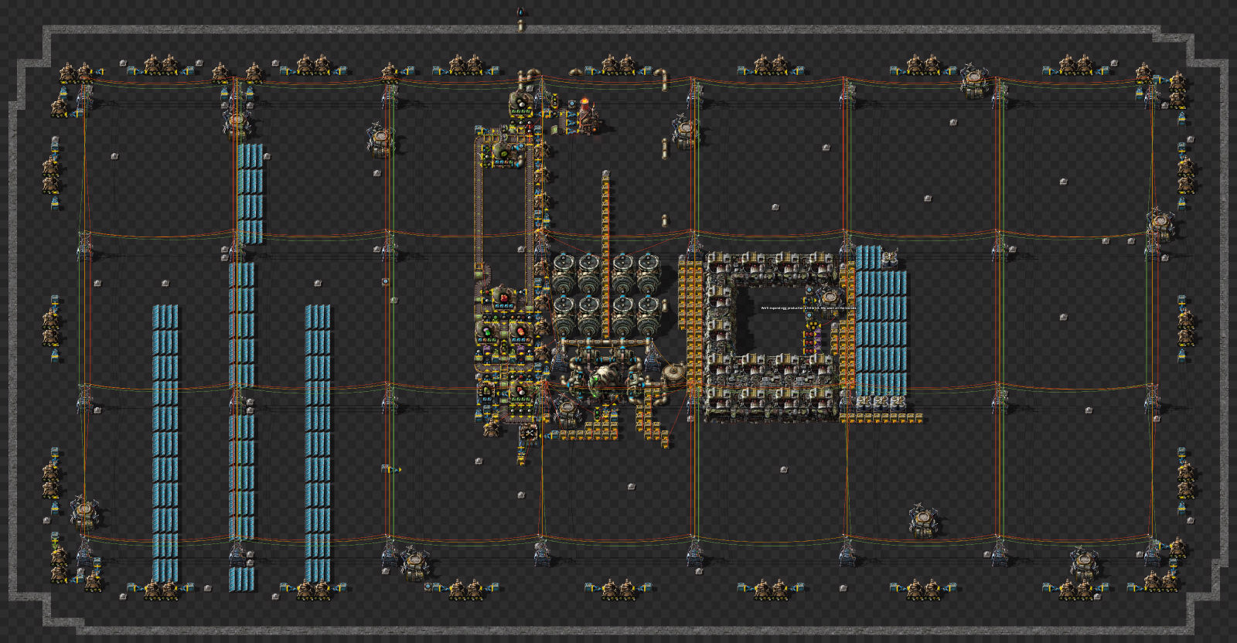This screenshot has width=1237, height=643.
Task: Click the short solar panel block at upper left
Action: pos(250,193)
